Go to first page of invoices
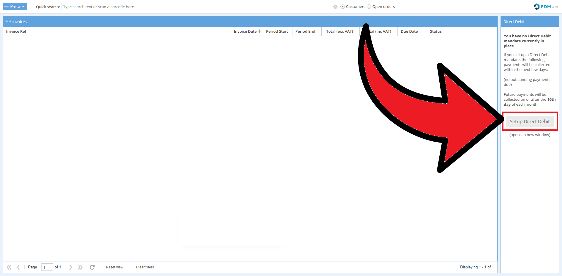Viewport: 562px width, 276px height. coord(9,267)
